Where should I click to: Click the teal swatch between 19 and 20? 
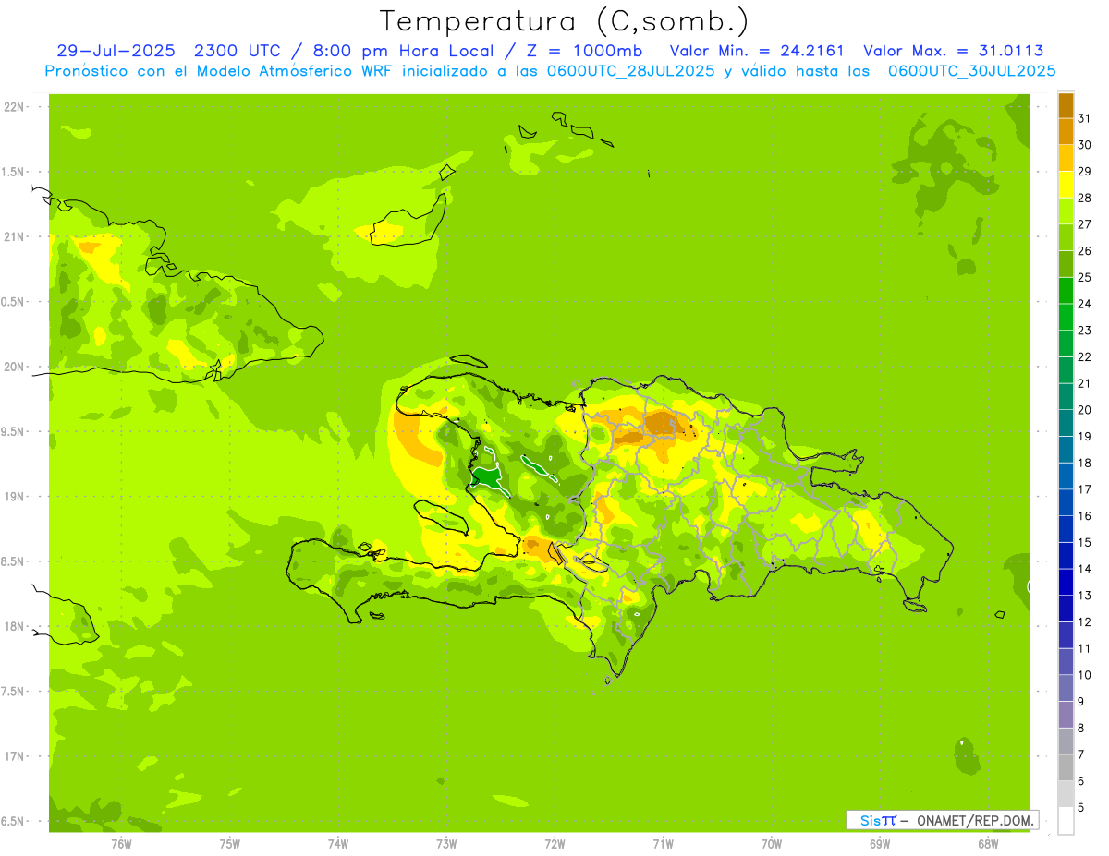(x=1066, y=423)
